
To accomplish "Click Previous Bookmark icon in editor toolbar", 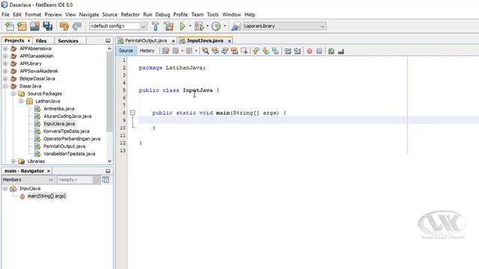I will pos(256,51).
